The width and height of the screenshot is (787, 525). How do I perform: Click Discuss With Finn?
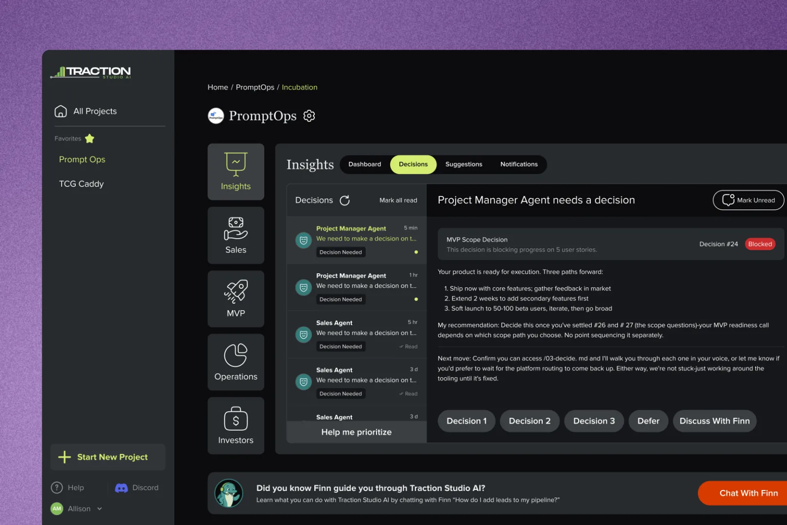(715, 421)
